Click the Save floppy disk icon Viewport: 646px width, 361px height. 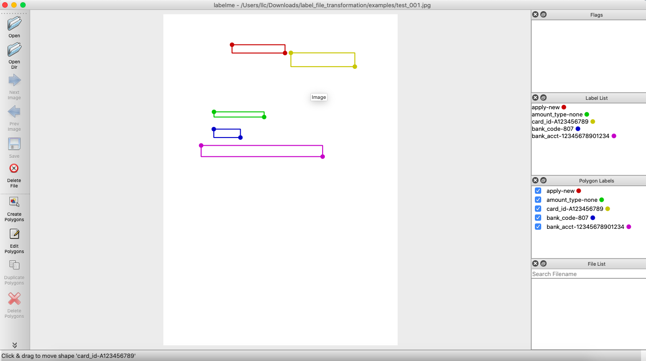[14, 144]
